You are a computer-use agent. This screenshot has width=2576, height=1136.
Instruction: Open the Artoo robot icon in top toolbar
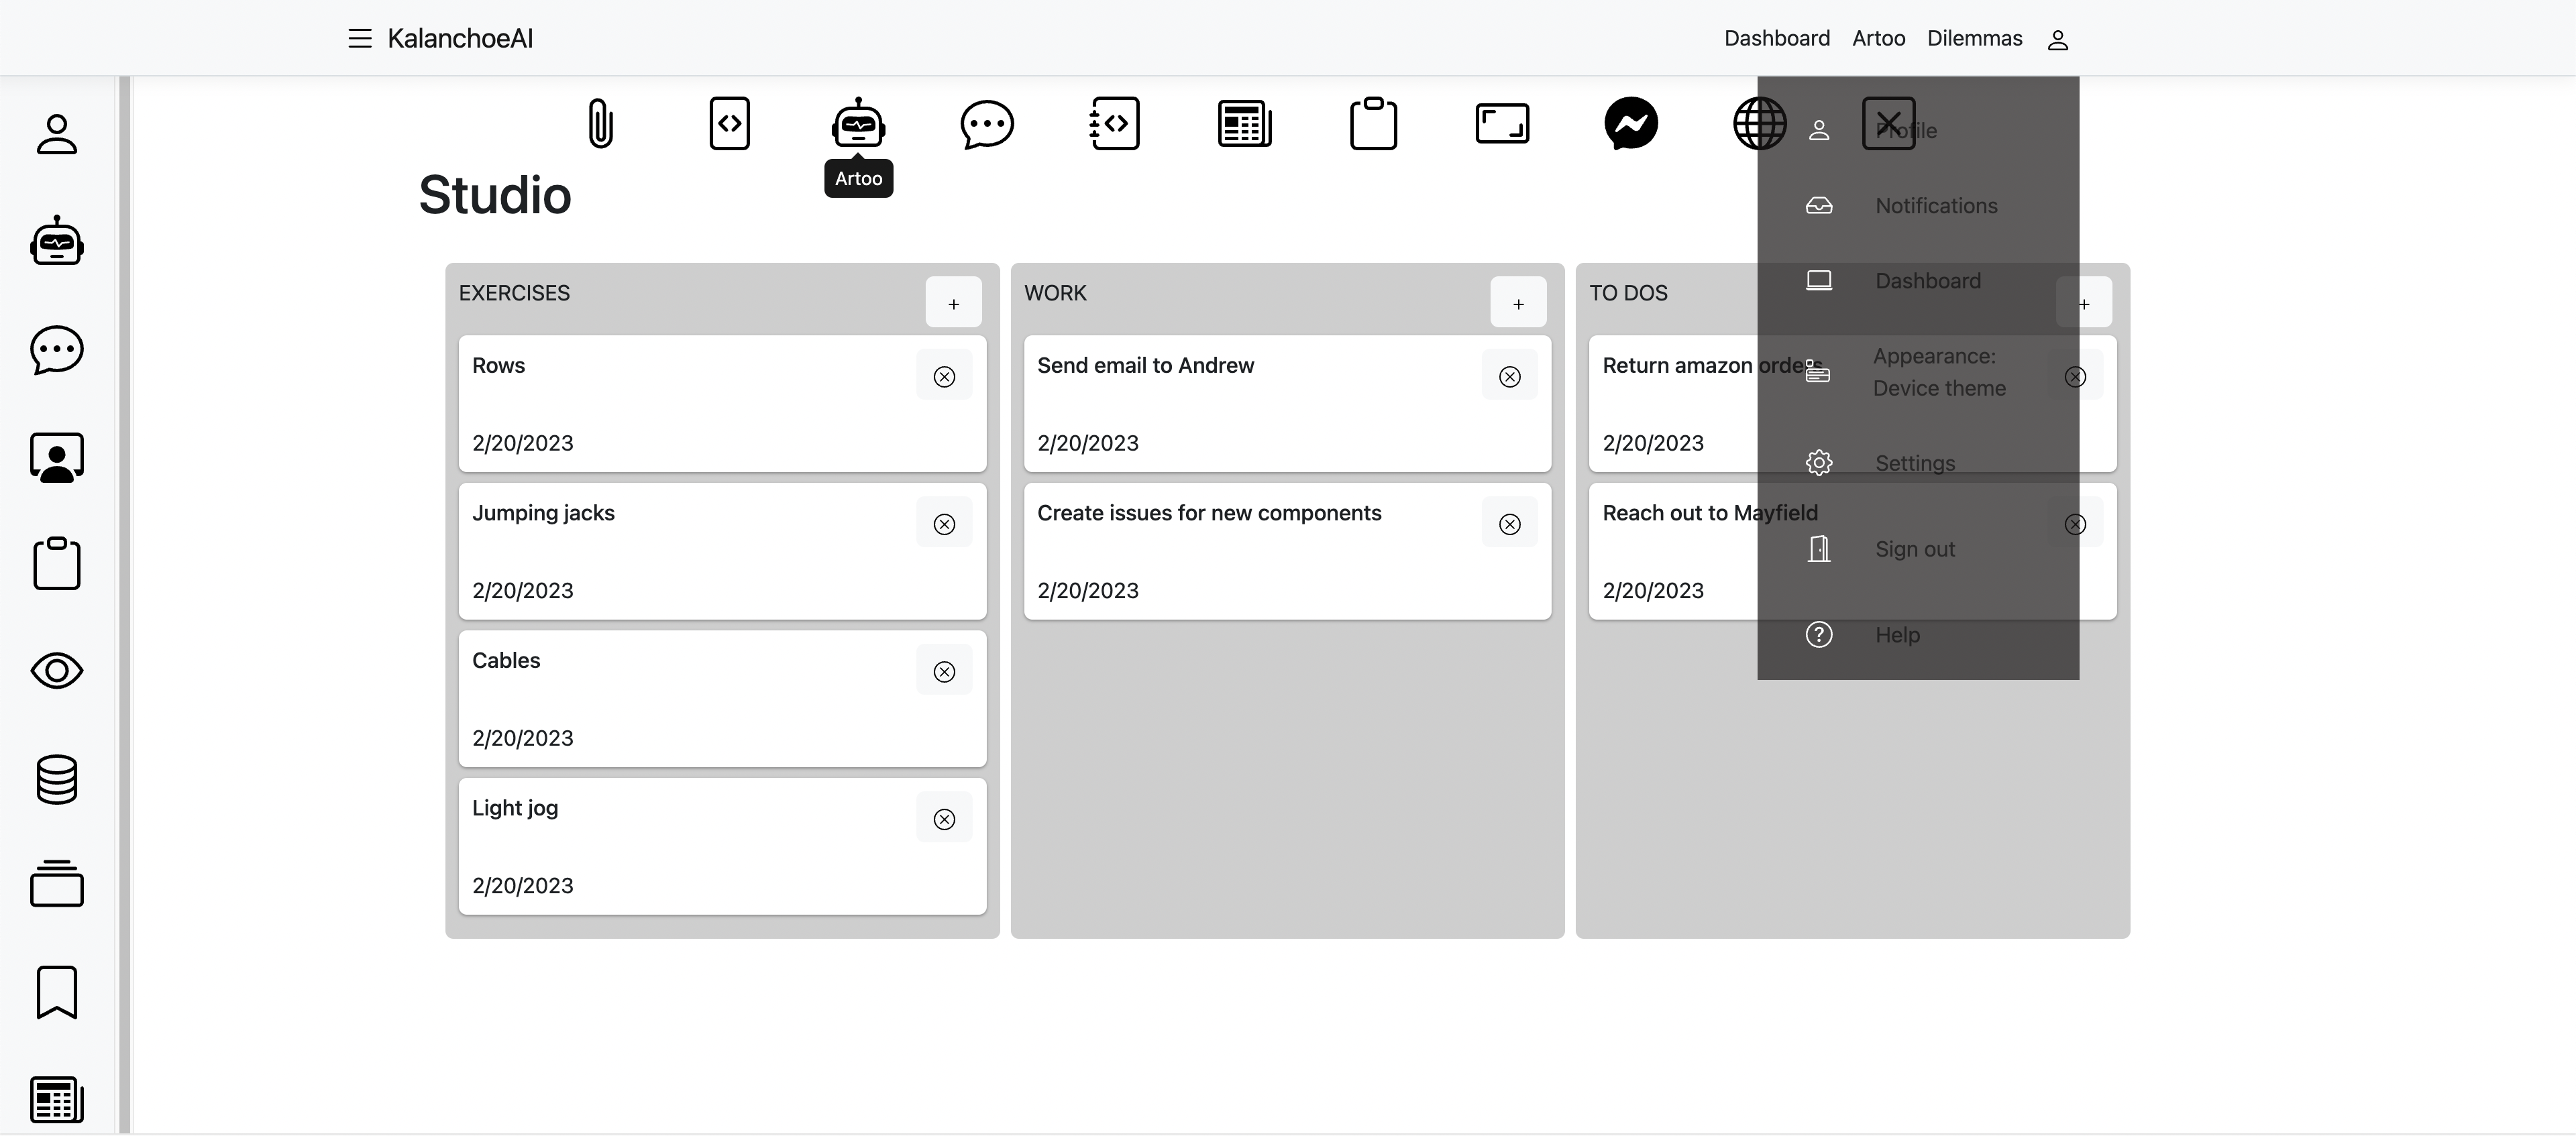tap(858, 124)
